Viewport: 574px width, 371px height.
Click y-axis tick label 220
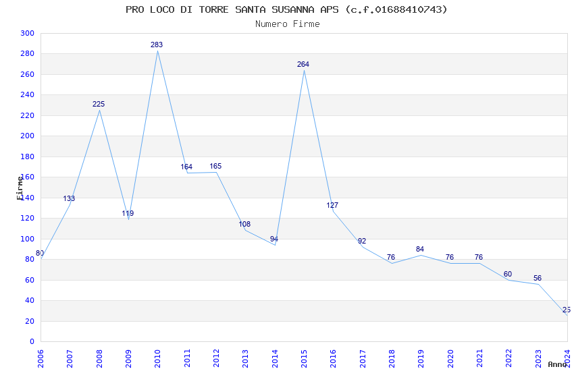pos(28,115)
